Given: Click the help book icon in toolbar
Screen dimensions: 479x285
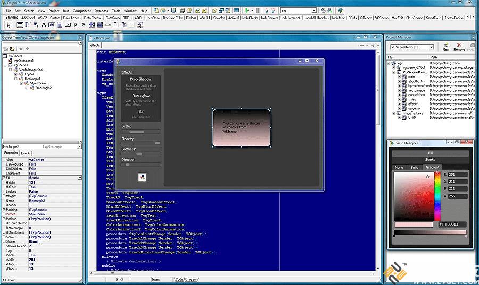Looking at the screenshot, I should (x=340, y=11).
